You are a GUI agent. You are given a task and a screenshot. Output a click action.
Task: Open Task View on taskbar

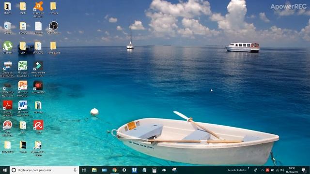[x=84, y=170]
